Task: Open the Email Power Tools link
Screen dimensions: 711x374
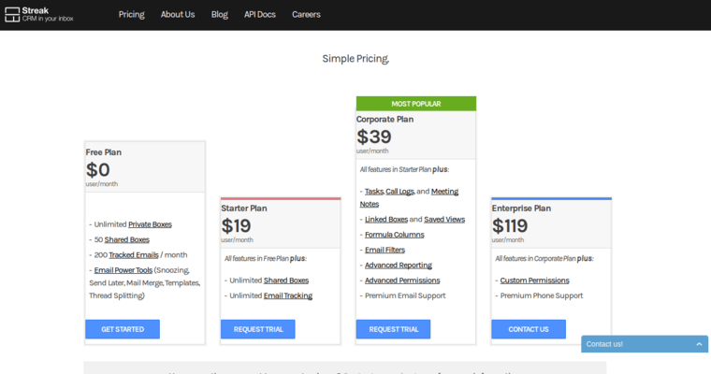Action: [x=123, y=270]
